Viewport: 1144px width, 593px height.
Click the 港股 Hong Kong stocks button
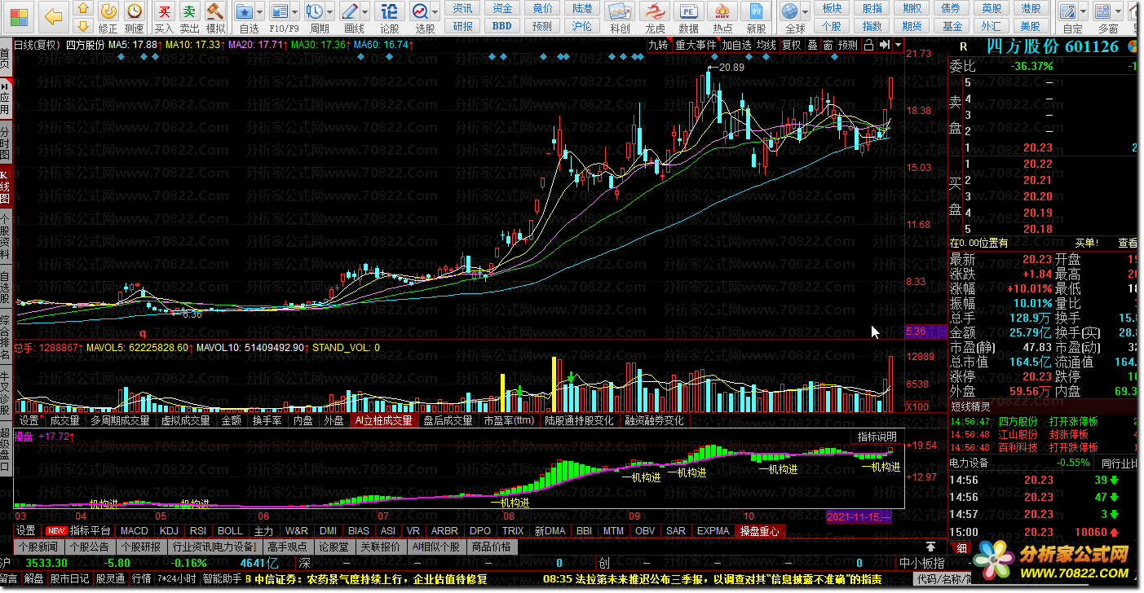coord(1031,8)
